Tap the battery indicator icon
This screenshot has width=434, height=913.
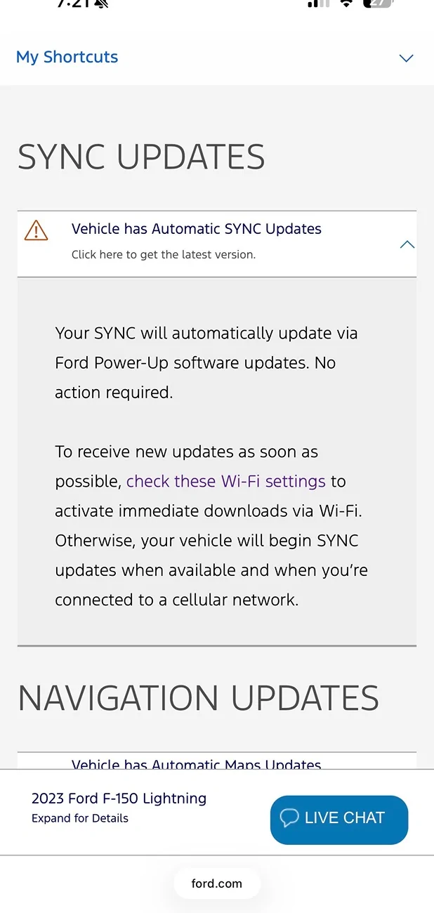[x=378, y=4]
